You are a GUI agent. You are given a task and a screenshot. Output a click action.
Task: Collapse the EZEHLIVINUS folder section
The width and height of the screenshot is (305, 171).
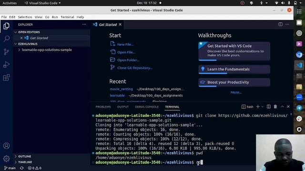pyautogui.click(x=52, y=44)
